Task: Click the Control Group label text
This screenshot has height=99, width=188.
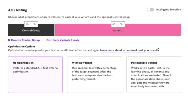Action: pos(31,31)
